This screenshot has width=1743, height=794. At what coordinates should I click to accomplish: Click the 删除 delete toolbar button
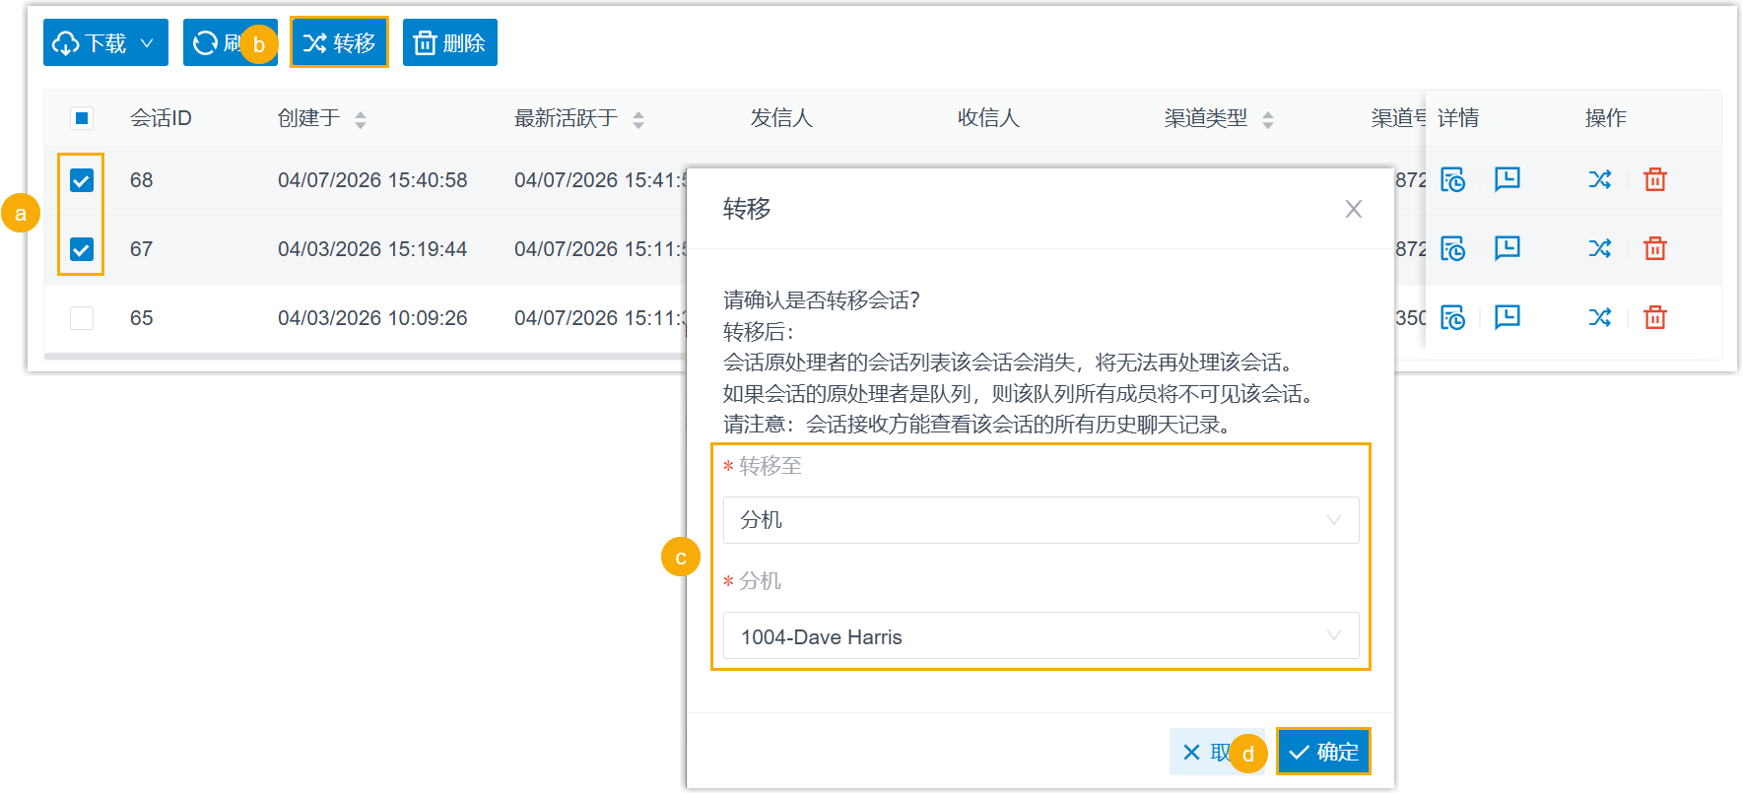(x=450, y=43)
